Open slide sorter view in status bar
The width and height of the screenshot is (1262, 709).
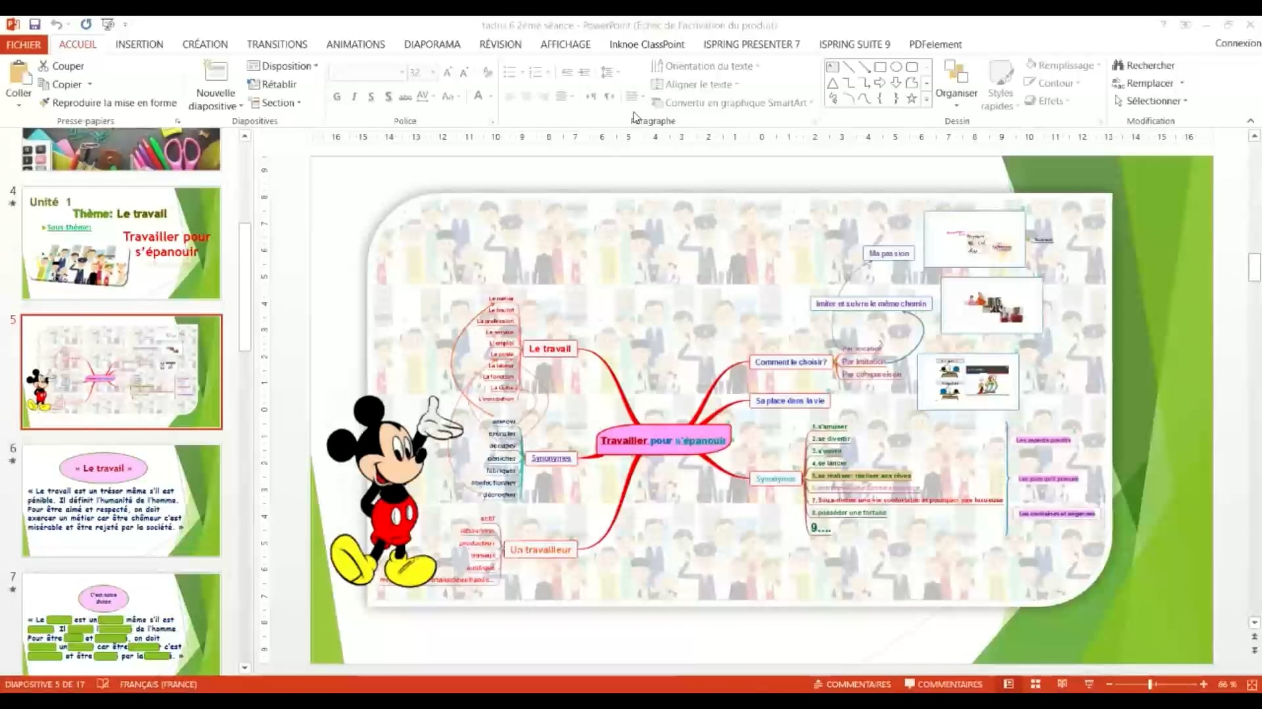click(x=1035, y=684)
